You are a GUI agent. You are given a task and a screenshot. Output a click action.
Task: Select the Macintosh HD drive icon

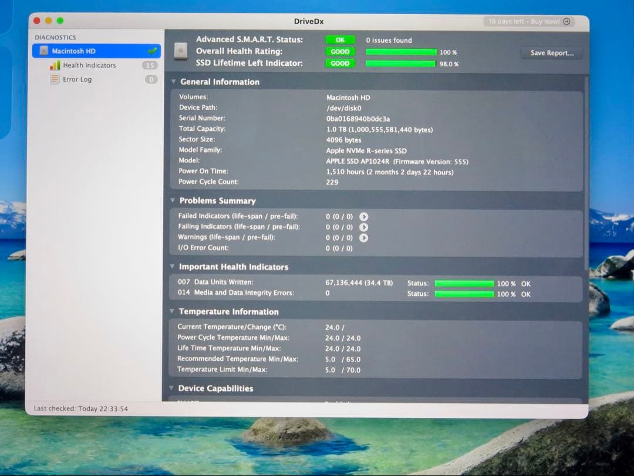(43, 51)
